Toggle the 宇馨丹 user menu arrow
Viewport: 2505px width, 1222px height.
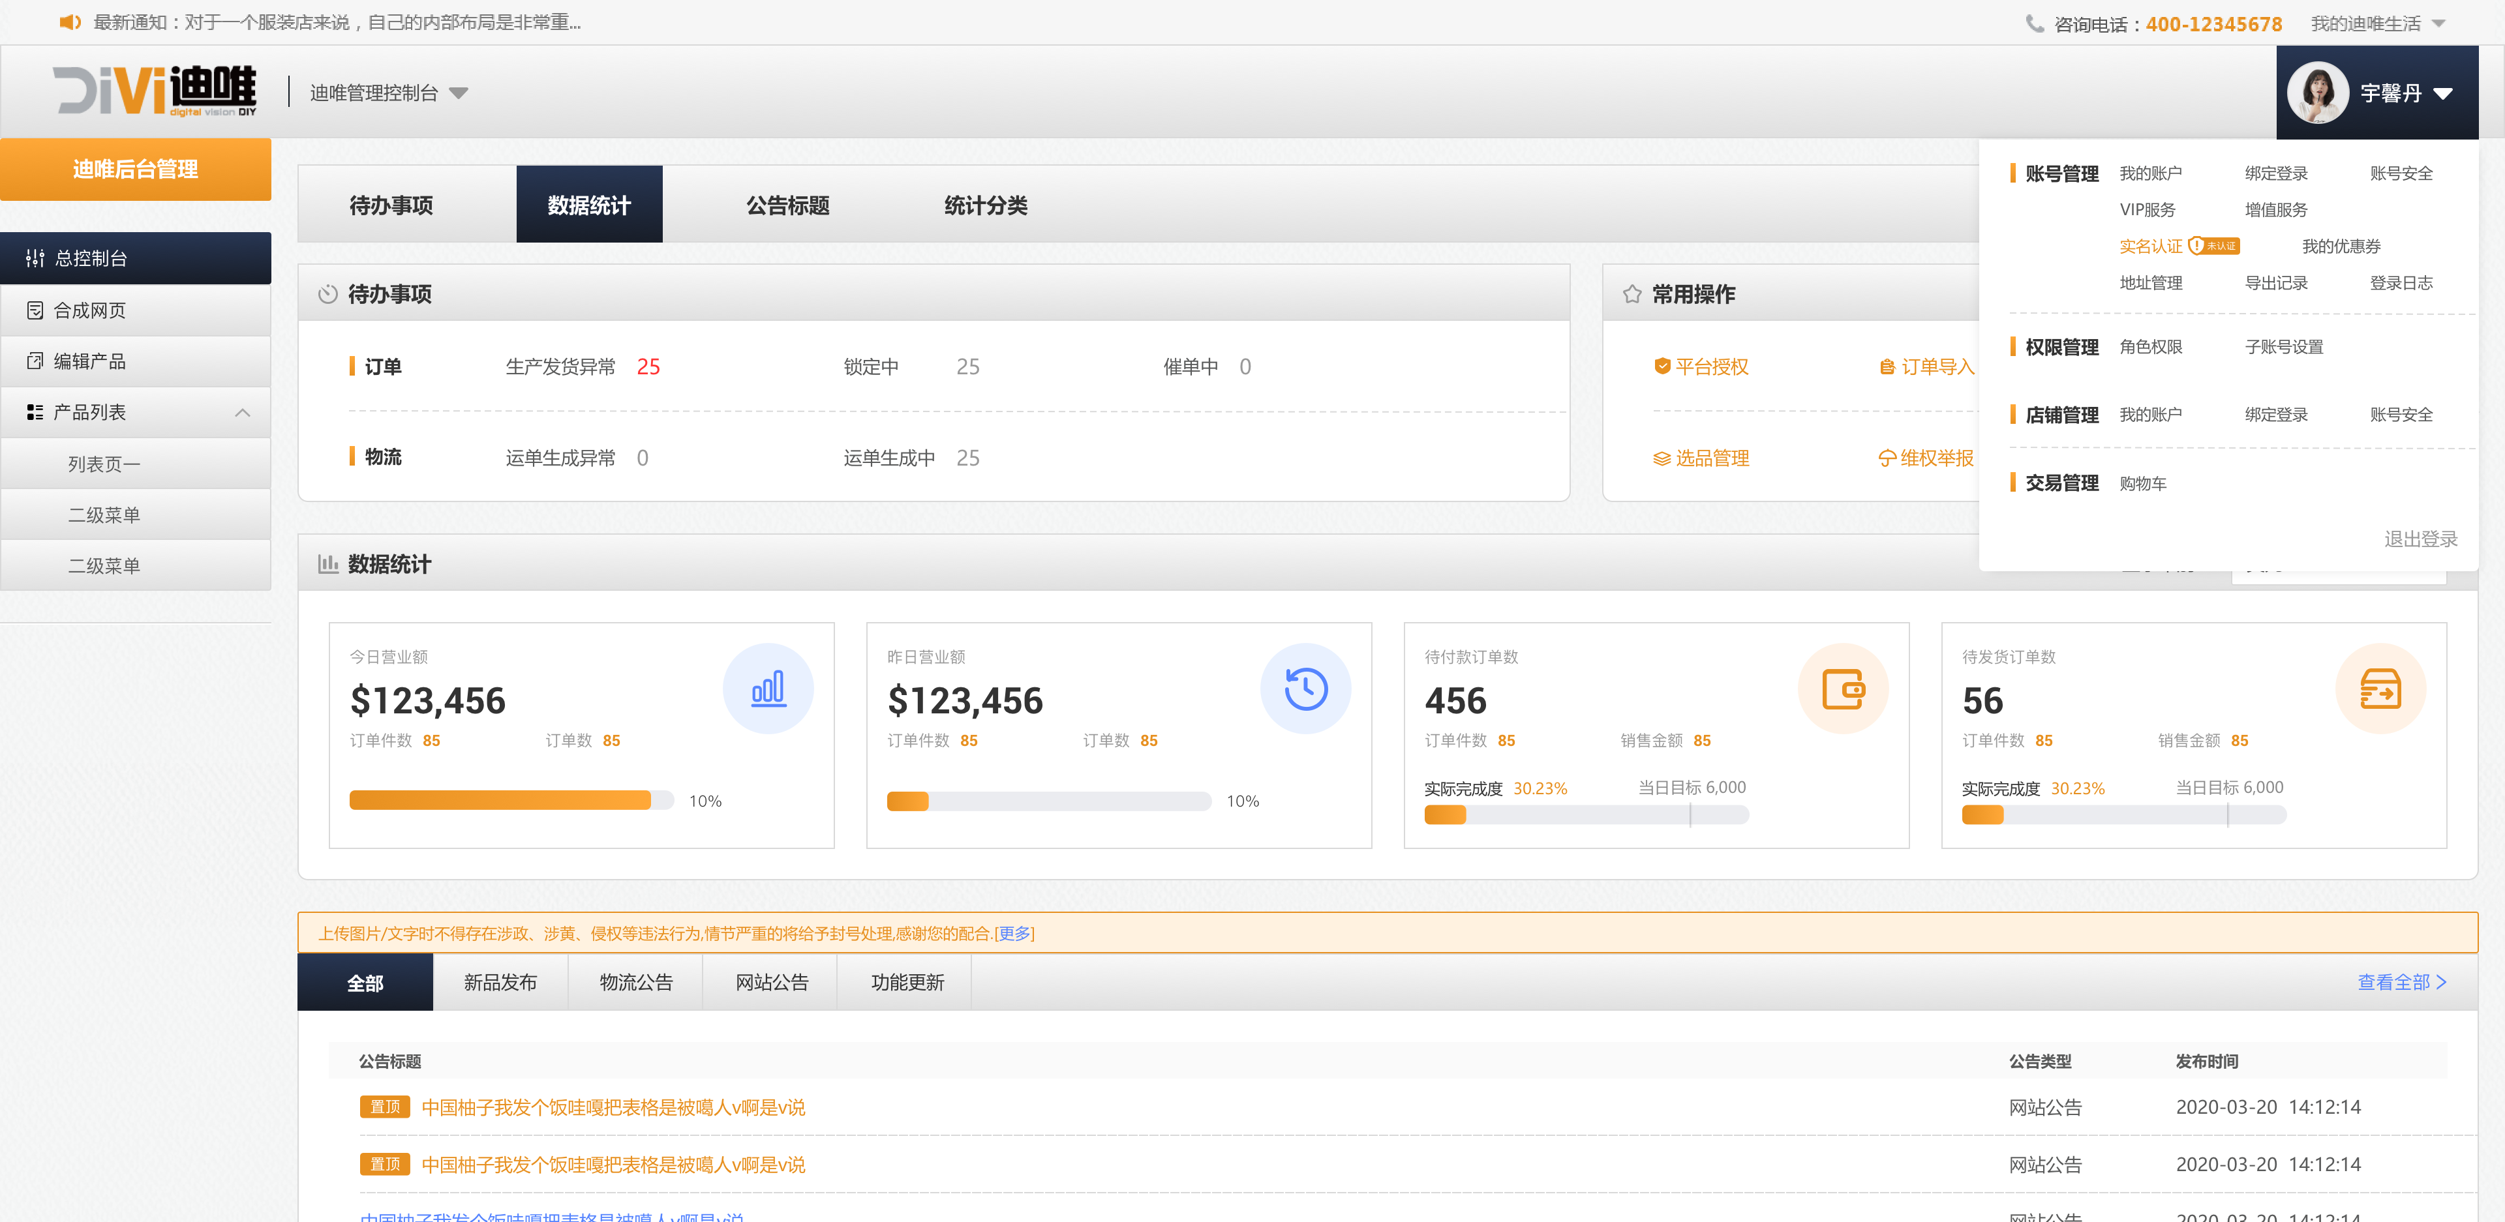coord(2443,93)
